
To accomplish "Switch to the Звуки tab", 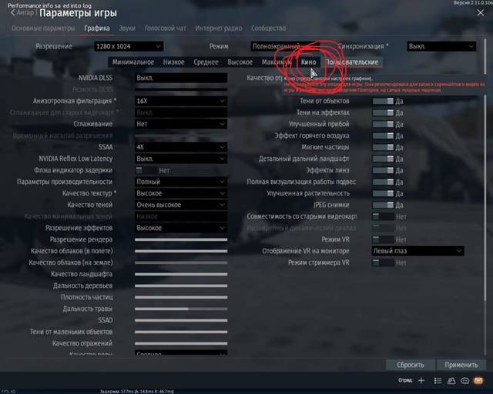I will point(127,28).
